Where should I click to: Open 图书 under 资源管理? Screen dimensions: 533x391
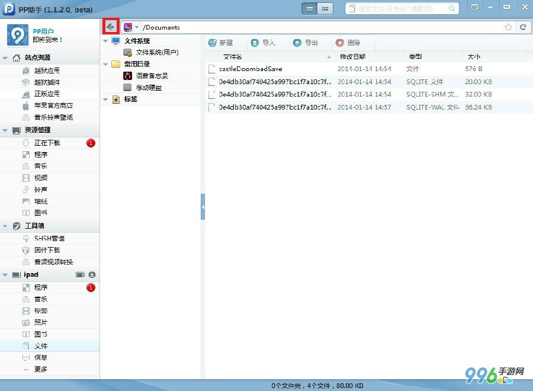tap(50, 213)
